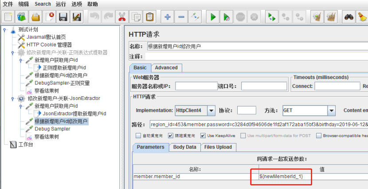
Task: Toggle the Browser-compatible headers checkbox
Action: (x=319, y=136)
